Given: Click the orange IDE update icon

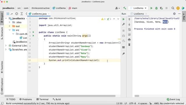Looking at the screenshot, I should 178,8.
